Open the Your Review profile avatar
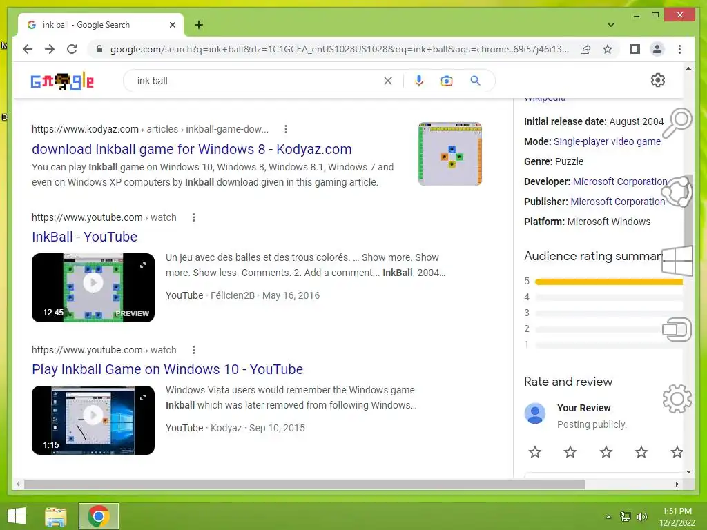Screen dimensions: 707x530 [x=535, y=413]
